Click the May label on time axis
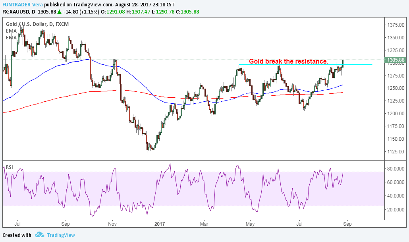 click(250, 224)
